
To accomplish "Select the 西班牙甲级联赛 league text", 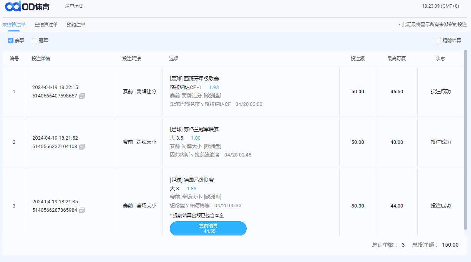I will (201, 79).
